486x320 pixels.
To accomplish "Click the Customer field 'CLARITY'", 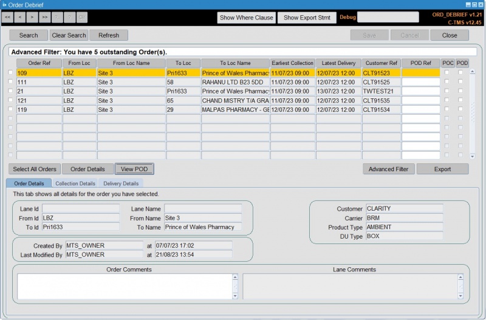I will (405, 208).
